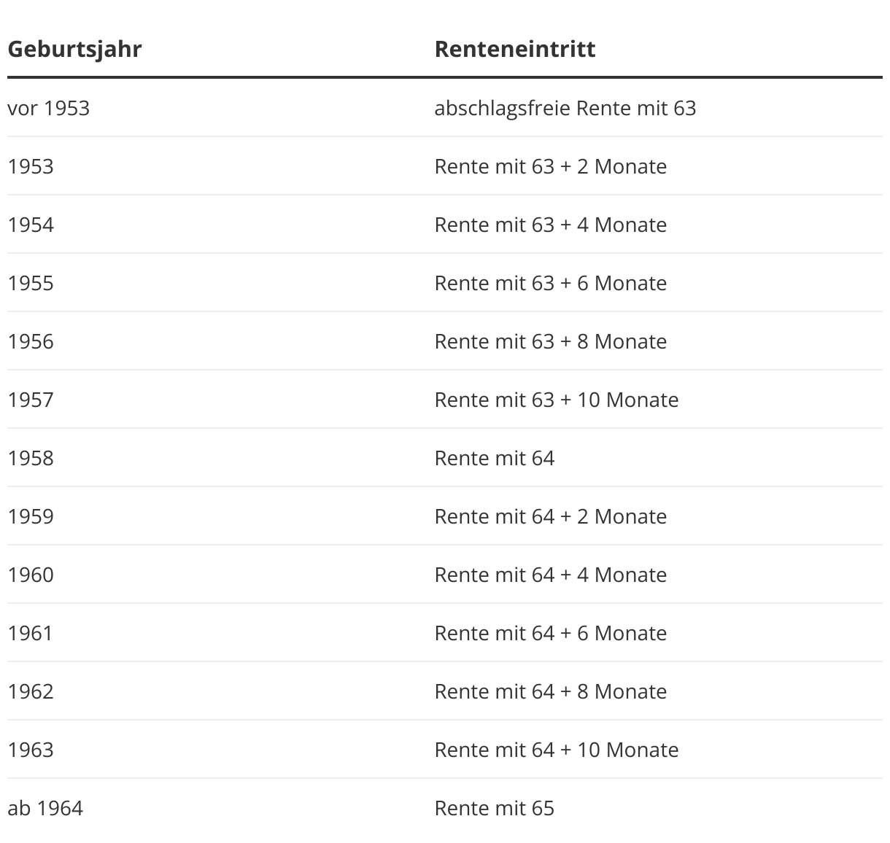Select the 1956 birth year cell
Screen dimensions: 890x843
coord(31,341)
